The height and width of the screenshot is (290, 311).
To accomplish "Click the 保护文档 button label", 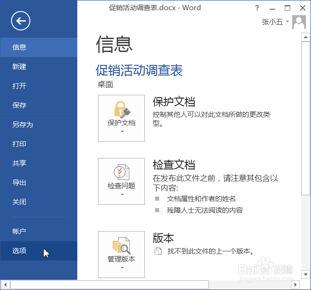I will click(x=121, y=123).
